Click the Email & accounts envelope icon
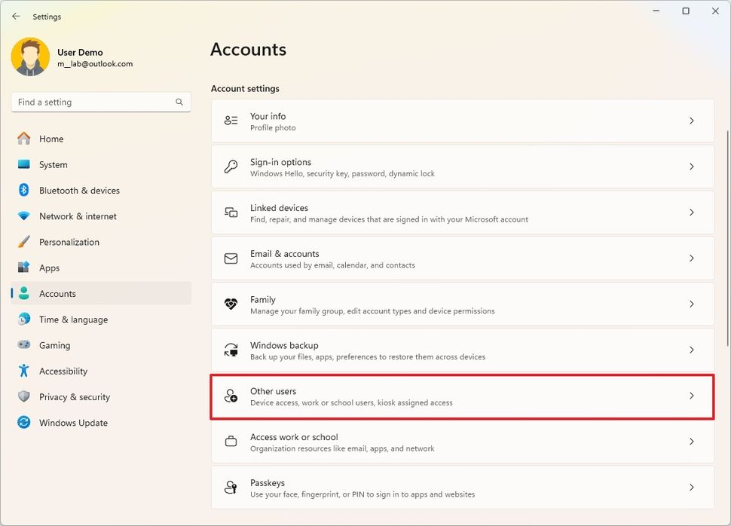 click(x=231, y=258)
